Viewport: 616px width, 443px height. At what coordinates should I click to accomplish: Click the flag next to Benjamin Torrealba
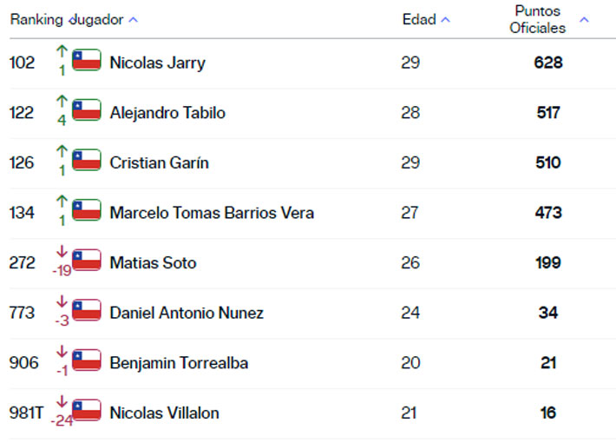click(x=87, y=361)
